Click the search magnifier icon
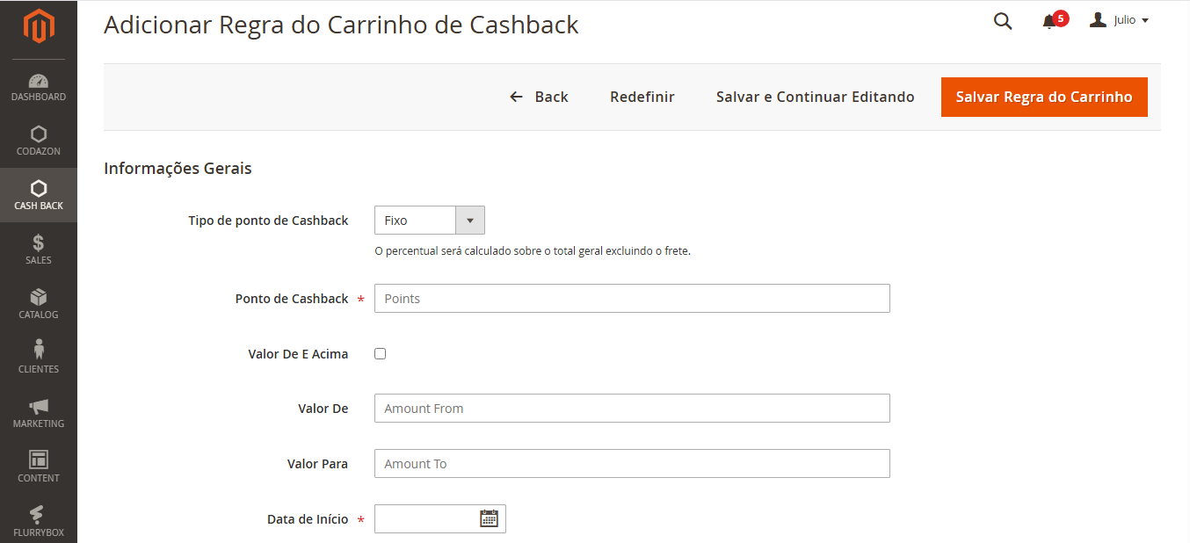Image resolution: width=1190 pixels, height=543 pixels. [x=1002, y=21]
